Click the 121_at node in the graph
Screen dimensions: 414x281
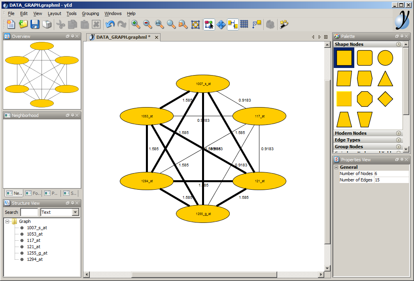point(259,181)
